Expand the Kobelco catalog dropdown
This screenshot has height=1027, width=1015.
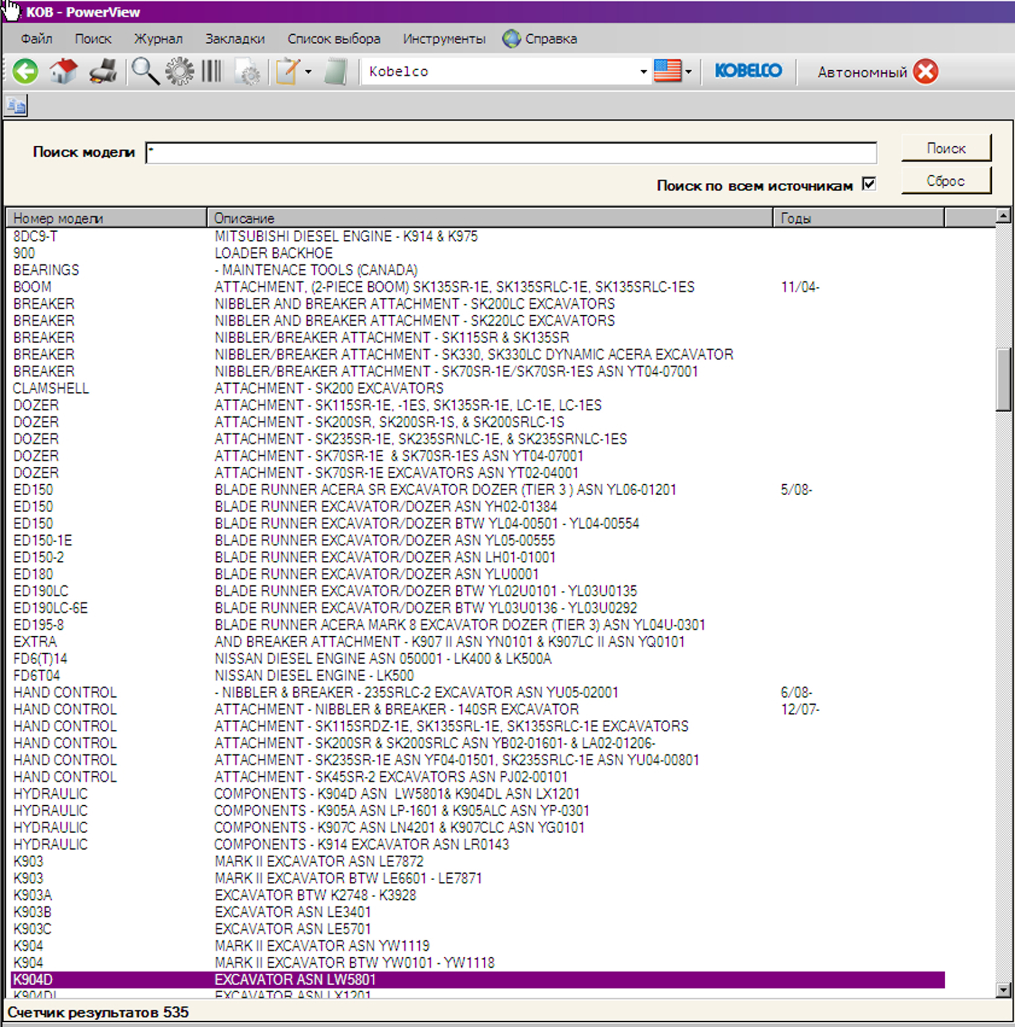tap(643, 71)
